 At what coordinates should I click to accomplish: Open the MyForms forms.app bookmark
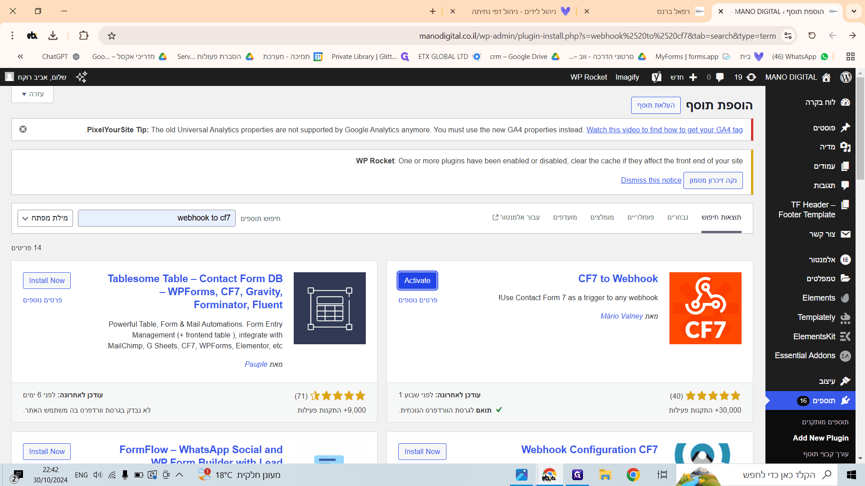[x=693, y=57]
